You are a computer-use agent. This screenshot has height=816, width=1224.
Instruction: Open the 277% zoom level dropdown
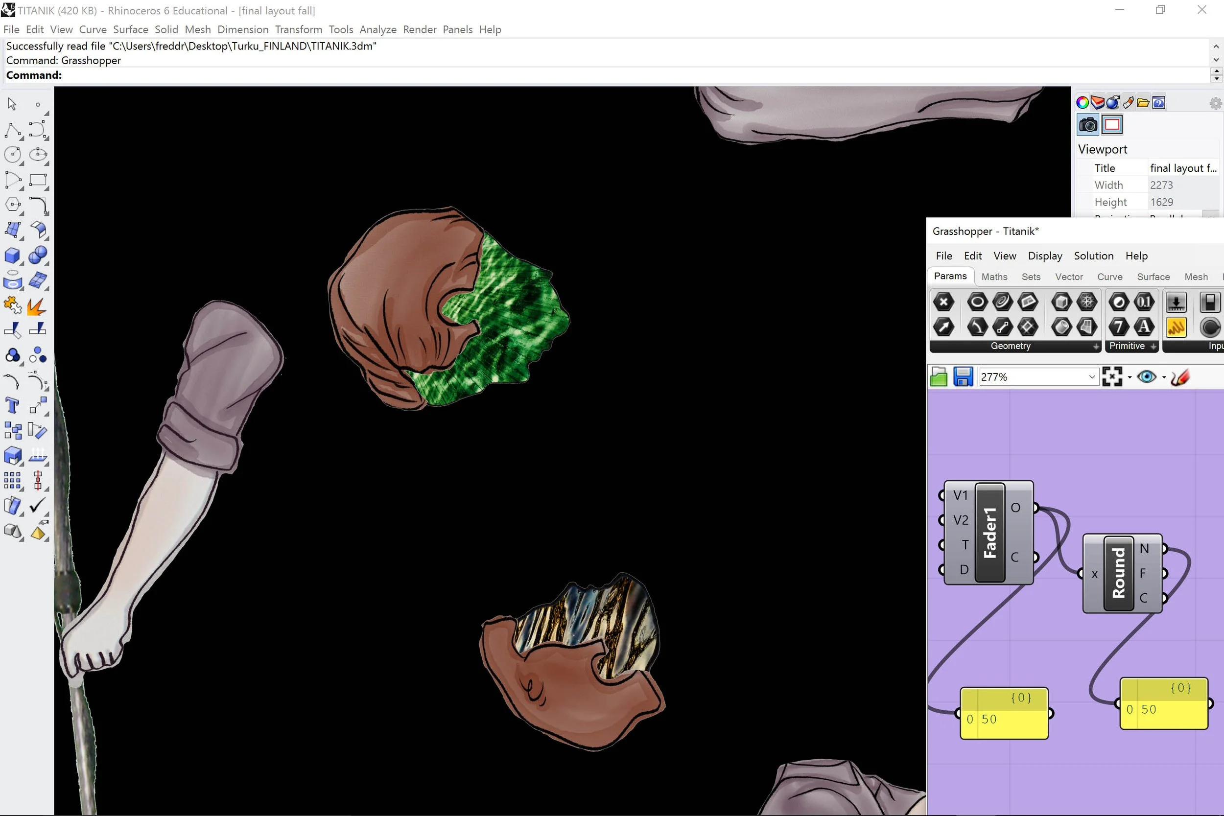tap(1092, 377)
